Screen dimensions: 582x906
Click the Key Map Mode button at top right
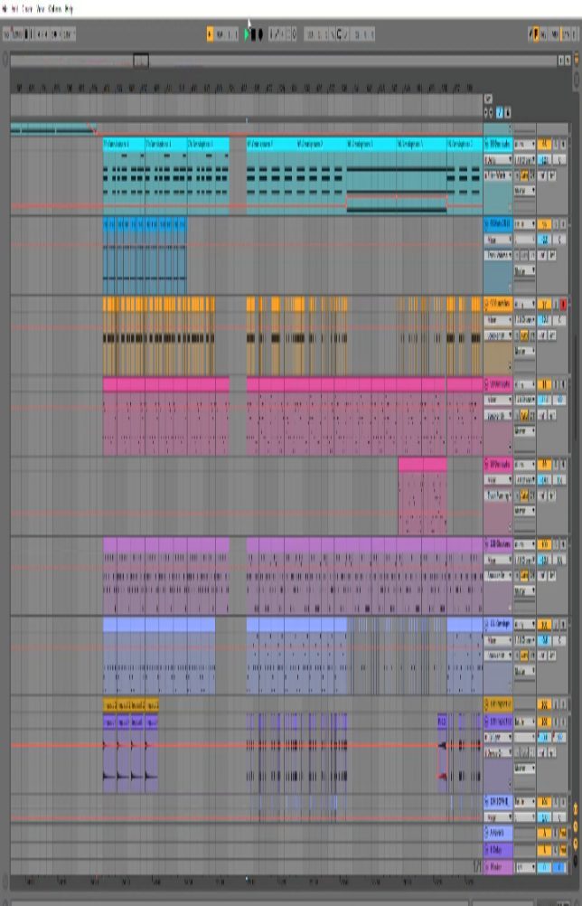(535, 34)
